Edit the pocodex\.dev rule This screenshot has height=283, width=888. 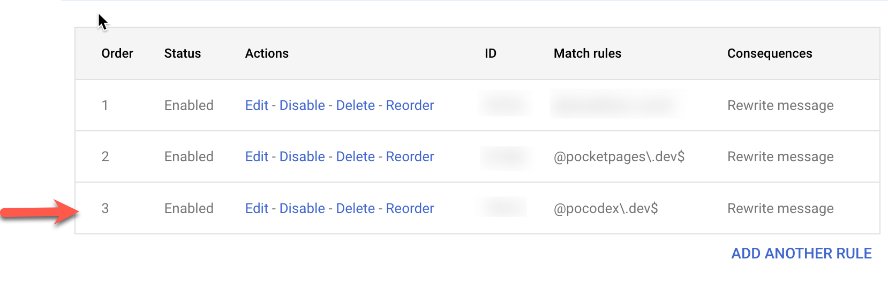pos(257,208)
